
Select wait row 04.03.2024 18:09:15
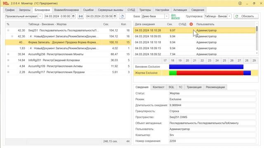pyautogui.click(x=194, y=49)
